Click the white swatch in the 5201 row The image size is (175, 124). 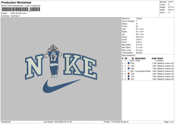pos(129,61)
